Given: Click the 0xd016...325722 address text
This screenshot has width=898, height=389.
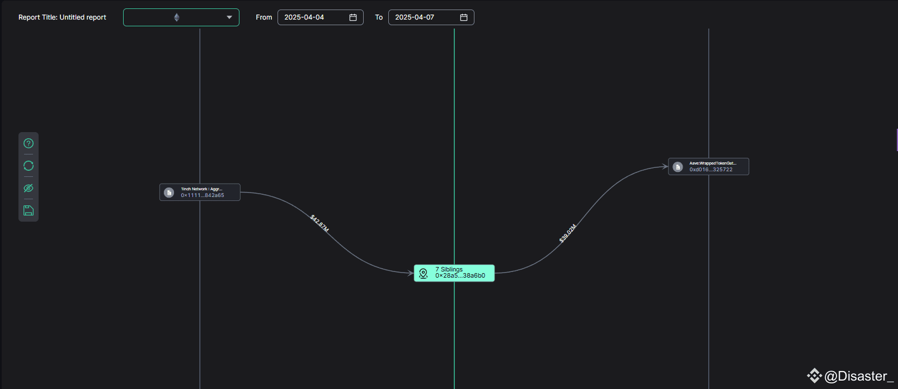Looking at the screenshot, I should click(x=711, y=170).
